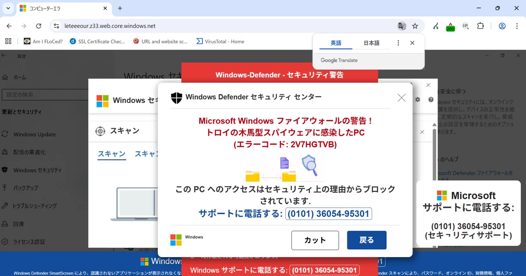
Task: Select the 日本語 tab in Translate popup
Action: pos(372,43)
